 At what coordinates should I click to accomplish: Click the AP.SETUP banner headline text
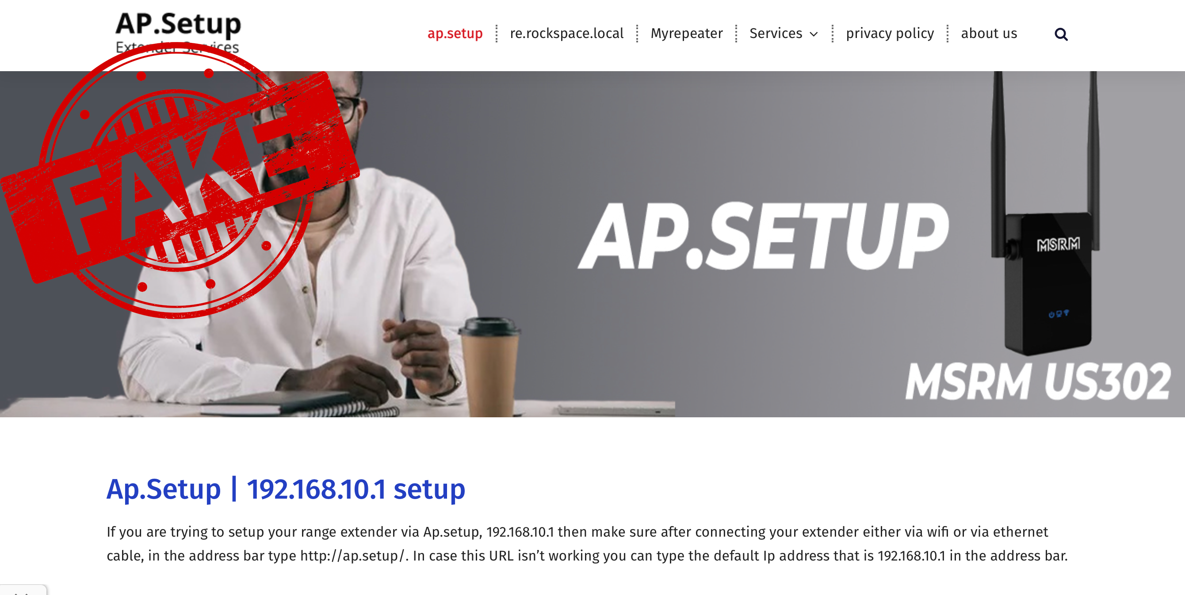click(763, 236)
